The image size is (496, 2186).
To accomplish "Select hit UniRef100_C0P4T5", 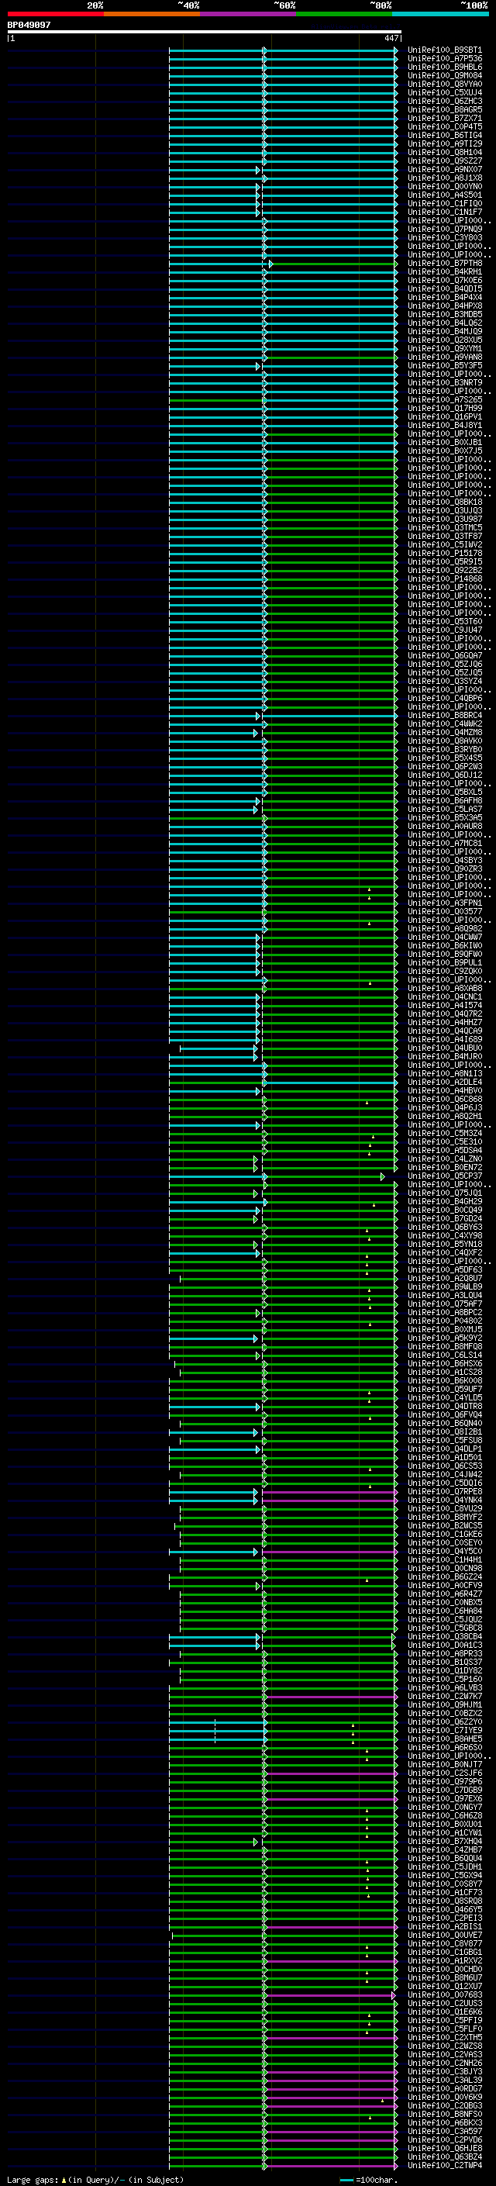I will (x=445, y=126).
